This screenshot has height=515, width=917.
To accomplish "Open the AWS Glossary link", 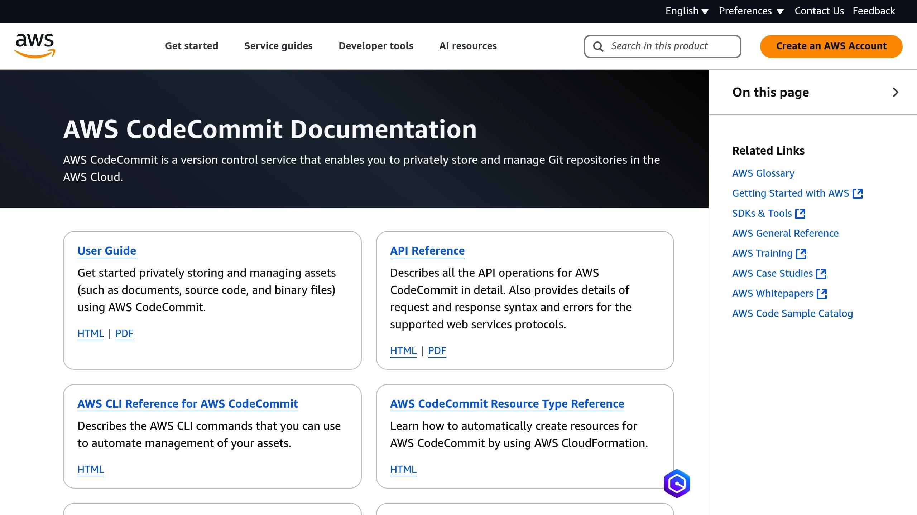I will [763, 173].
